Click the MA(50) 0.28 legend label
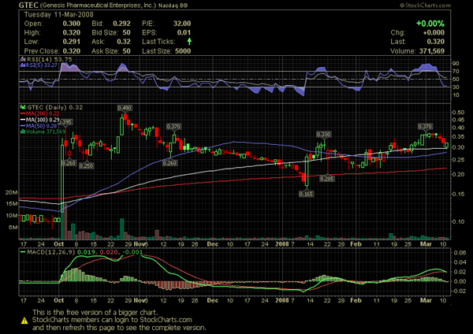 [41, 126]
